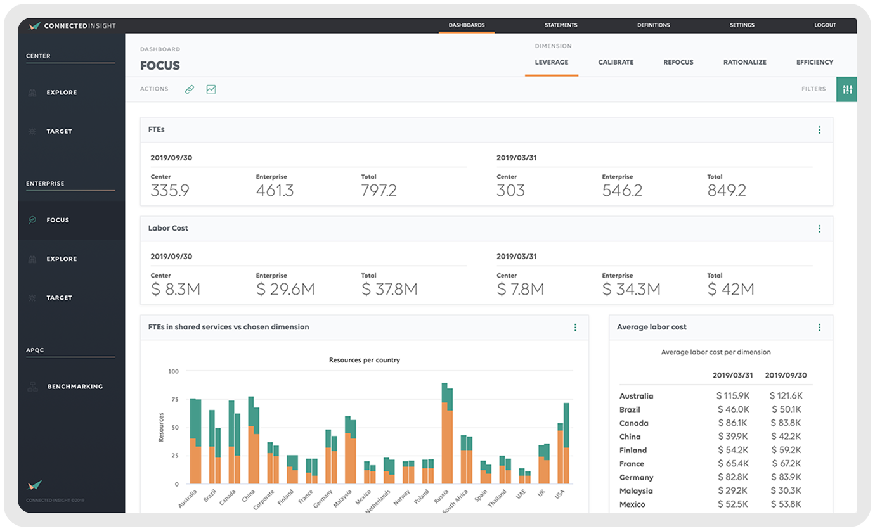Click the chart icon in the Actions bar
Screen dimensions: 875x531
pyautogui.click(x=211, y=89)
